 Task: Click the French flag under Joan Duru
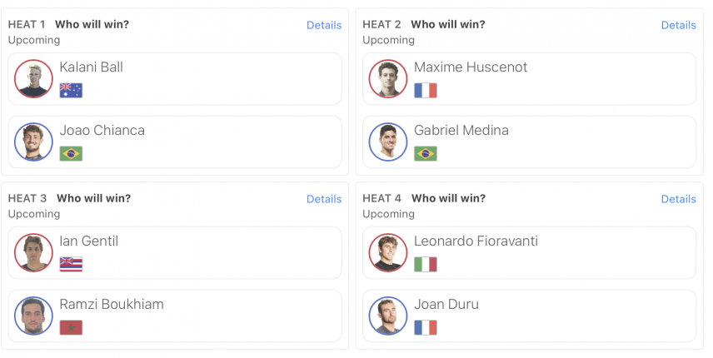pos(426,327)
